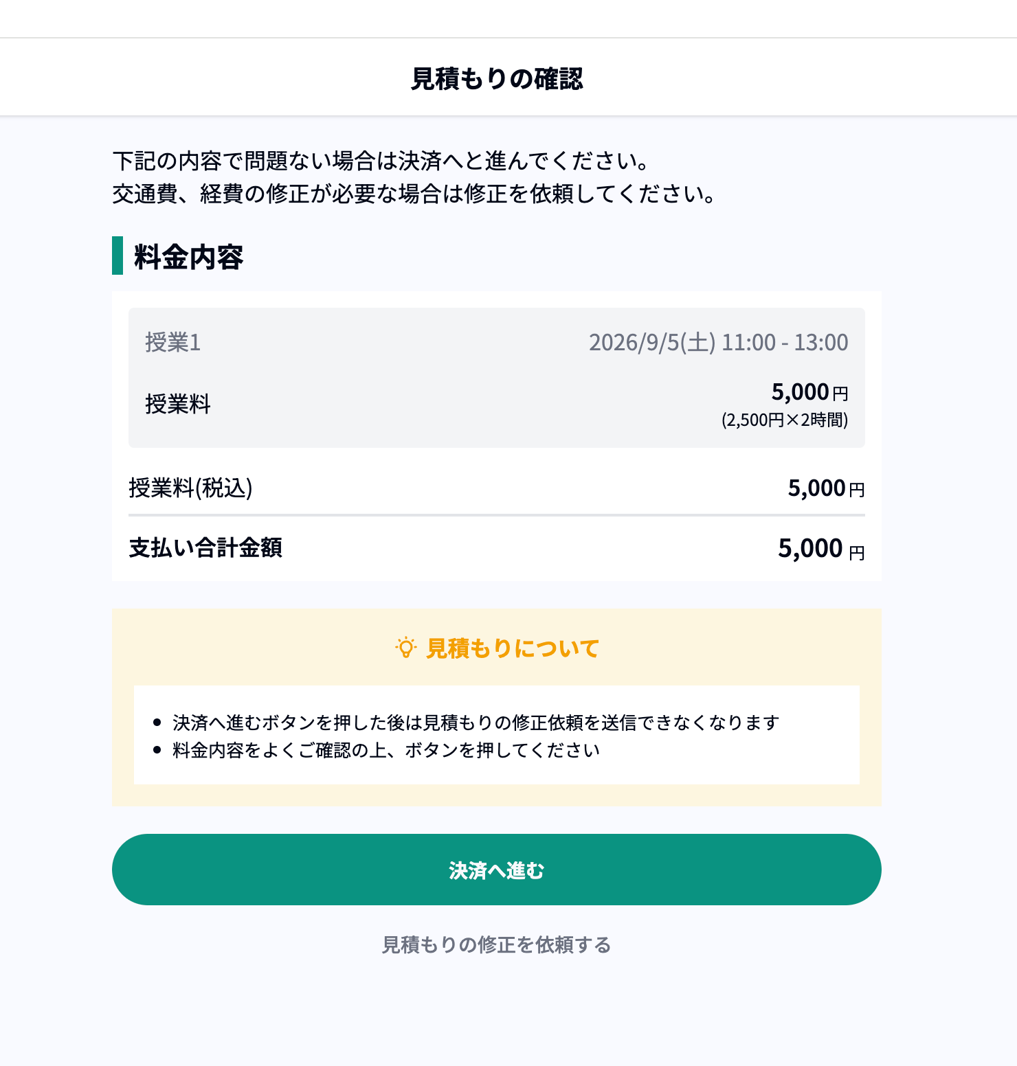Click the total 5,000 円 payment amount
This screenshot has height=1066, width=1017.
pos(821,549)
